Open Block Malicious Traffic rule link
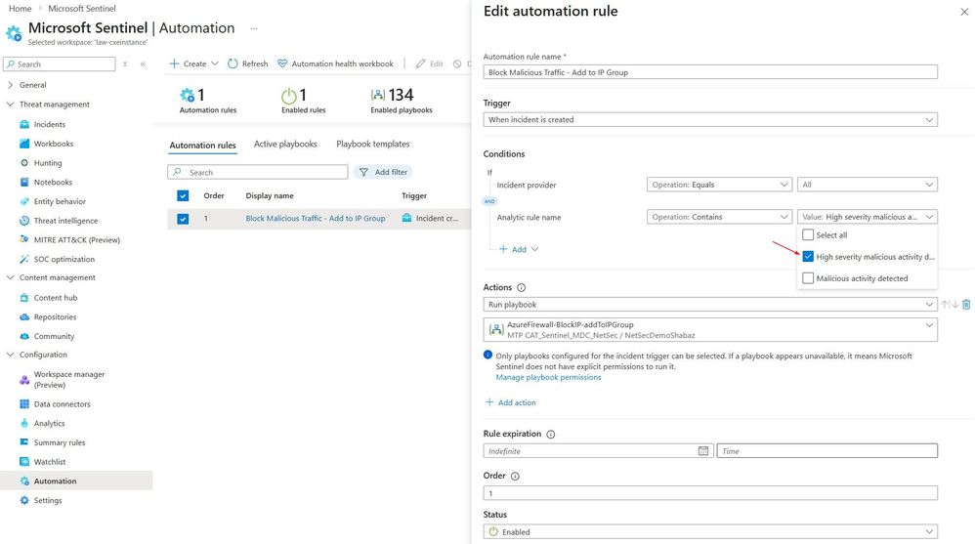The height and width of the screenshot is (544, 975). pyautogui.click(x=316, y=219)
